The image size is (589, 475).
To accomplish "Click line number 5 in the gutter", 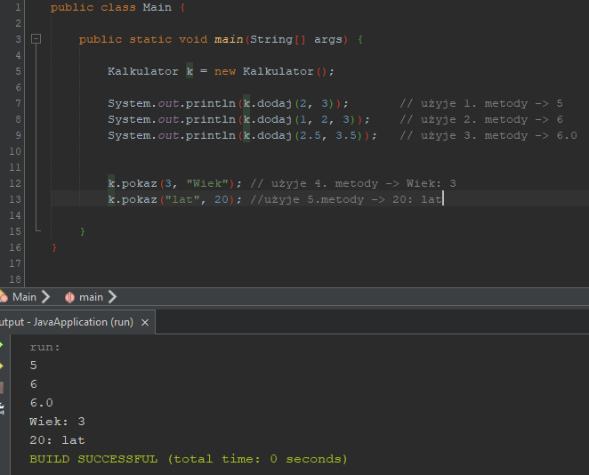I will [18, 71].
